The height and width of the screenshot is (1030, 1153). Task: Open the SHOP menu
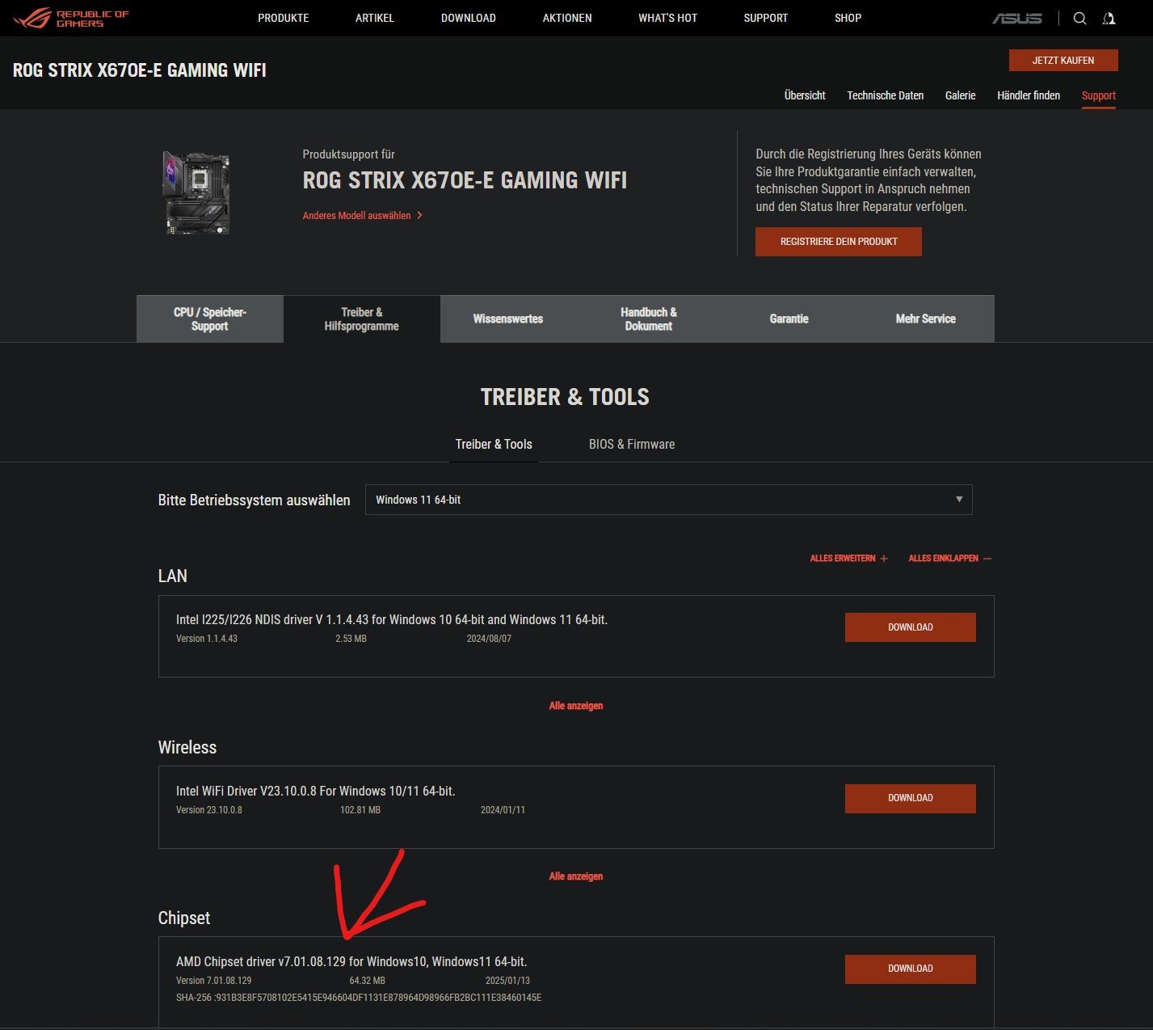(848, 18)
